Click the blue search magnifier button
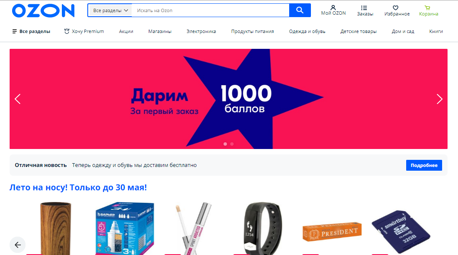 coord(300,10)
